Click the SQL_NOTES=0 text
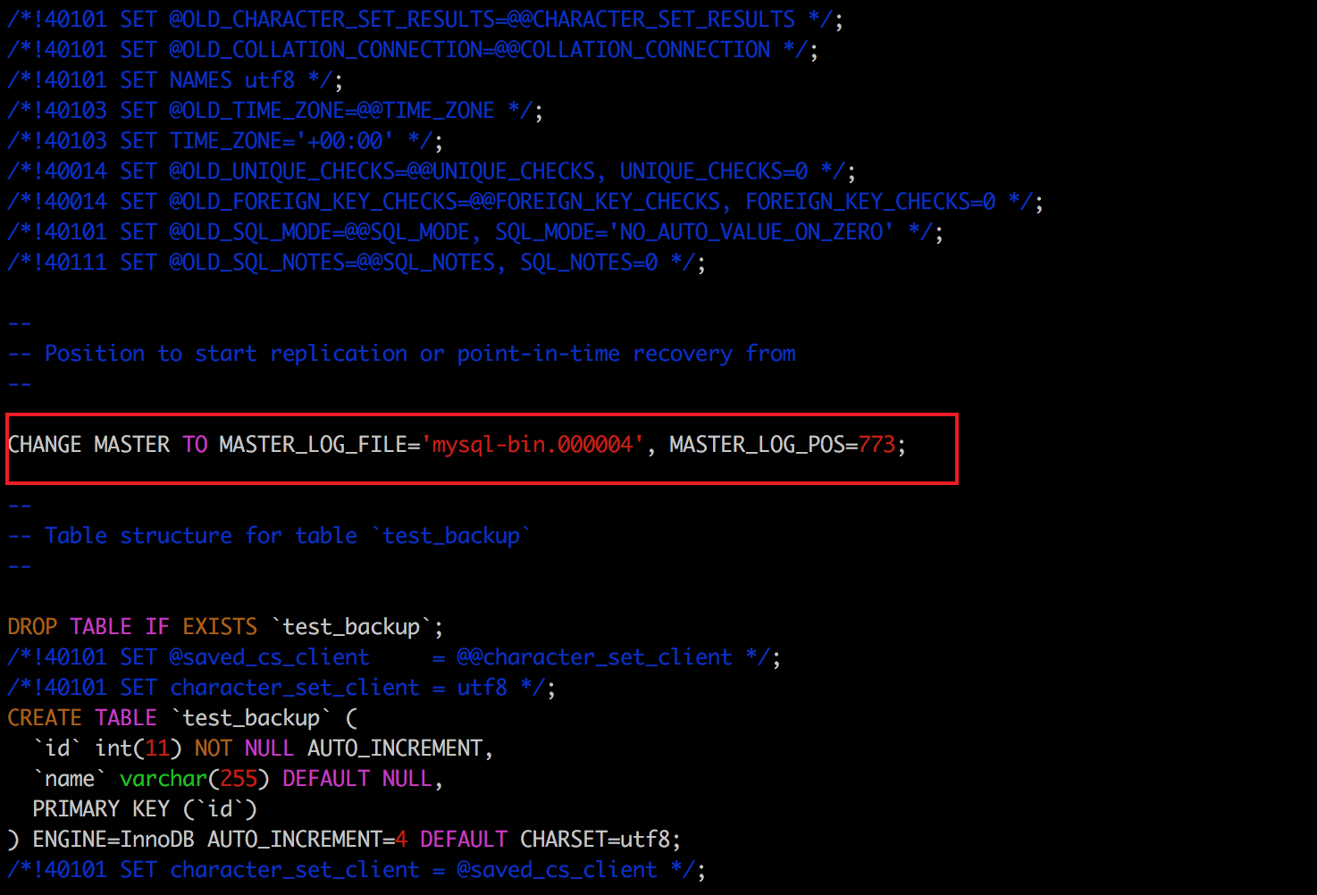The image size is (1317, 895). (589, 263)
